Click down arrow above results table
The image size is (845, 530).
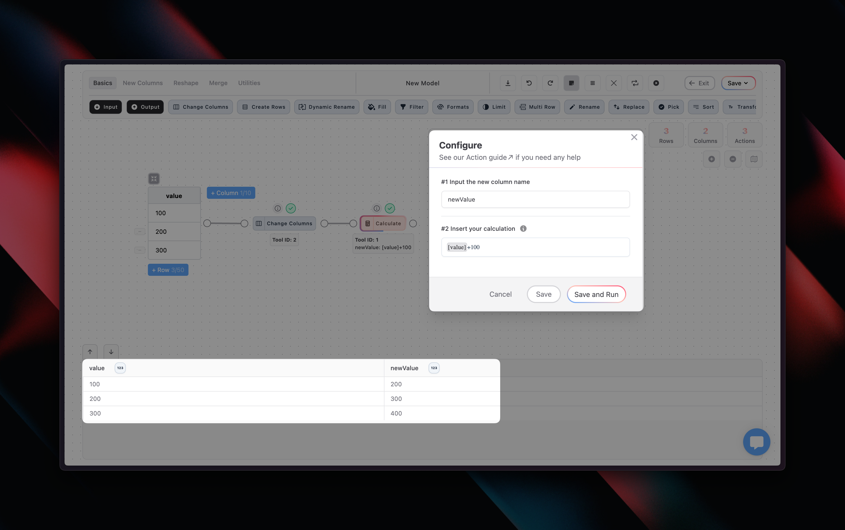point(111,352)
